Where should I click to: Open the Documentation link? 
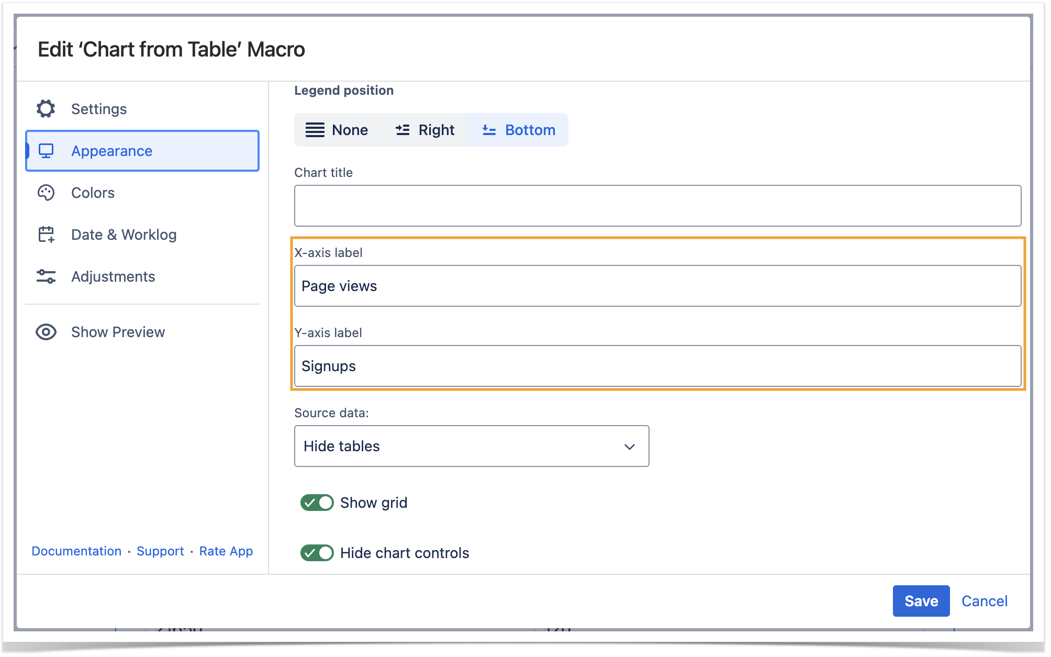pyautogui.click(x=76, y=551)
